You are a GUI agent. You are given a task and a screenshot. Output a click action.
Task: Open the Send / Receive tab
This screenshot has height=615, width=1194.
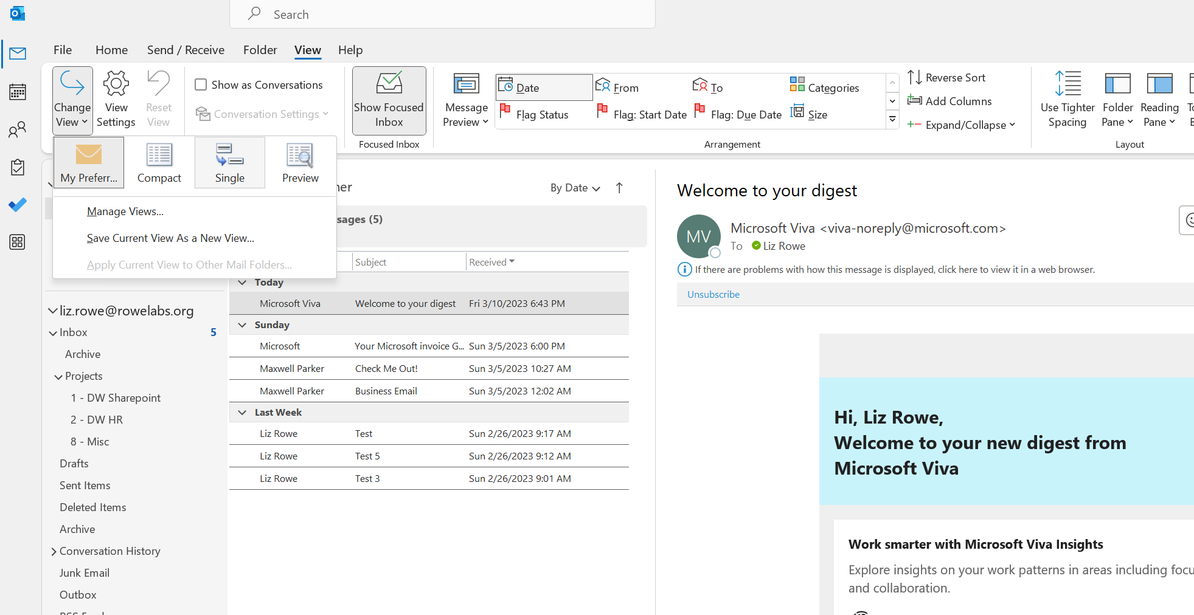point(186,50)
